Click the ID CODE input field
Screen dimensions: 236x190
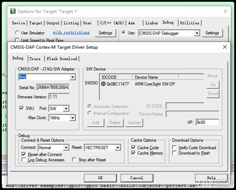coord(185,106)
